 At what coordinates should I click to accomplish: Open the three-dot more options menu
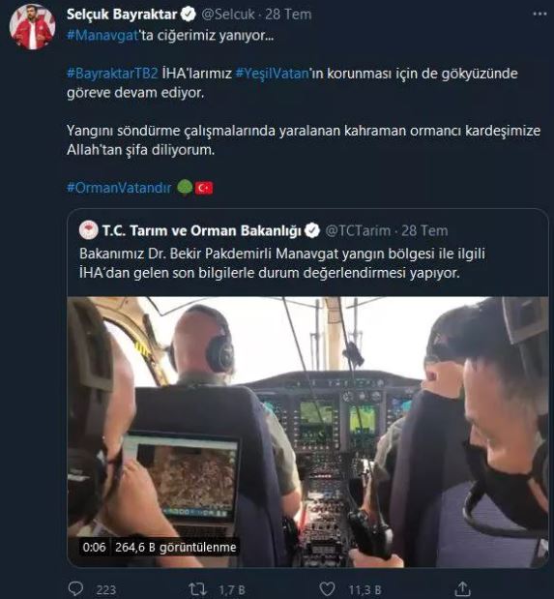(x=539, y=15)
